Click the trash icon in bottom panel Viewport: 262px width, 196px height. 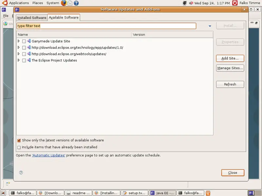coord(208,193)
